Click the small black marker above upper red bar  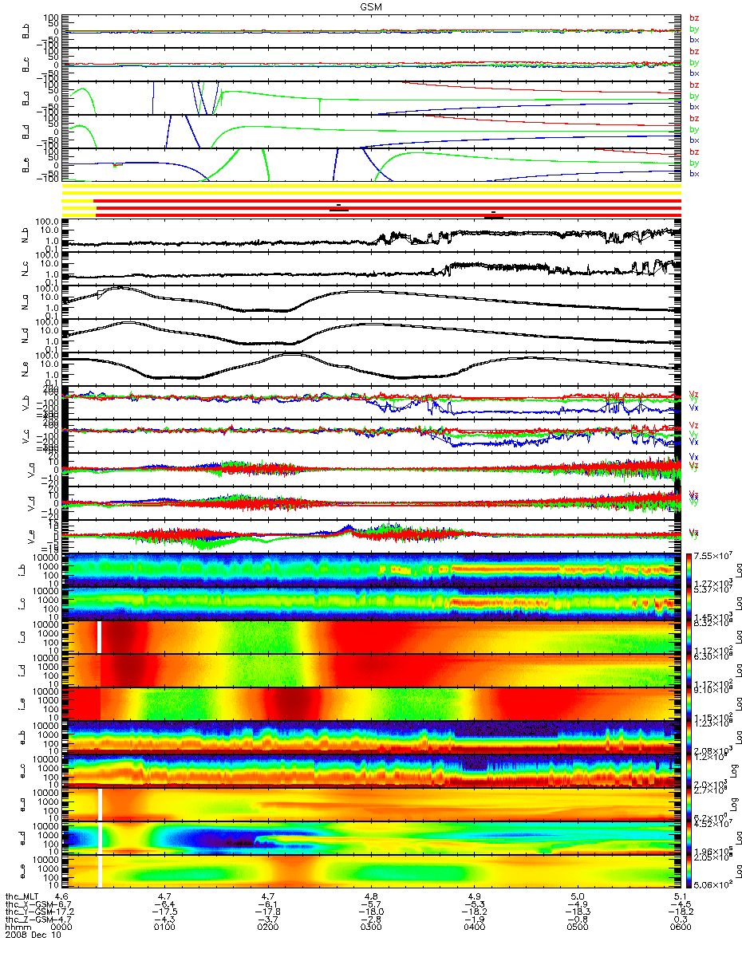(x=339, y=205)
